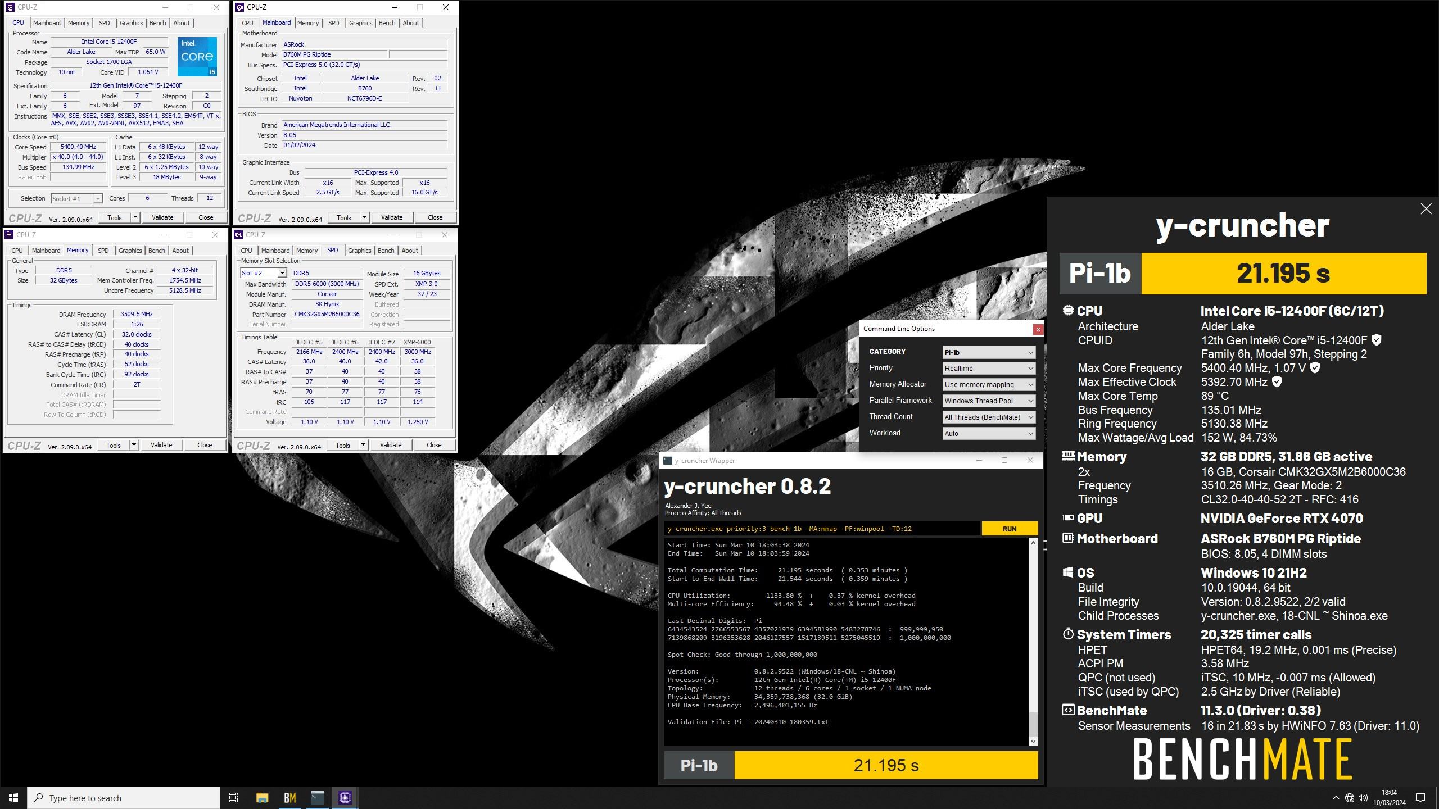Click the y-cruncher output scrollbar down arrow

pyautogui.click(x=1033, y=742)
